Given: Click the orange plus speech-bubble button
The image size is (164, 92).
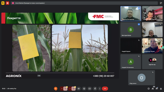Looking at the screenshot, I should pyautogui.click(x=56, y=89).
